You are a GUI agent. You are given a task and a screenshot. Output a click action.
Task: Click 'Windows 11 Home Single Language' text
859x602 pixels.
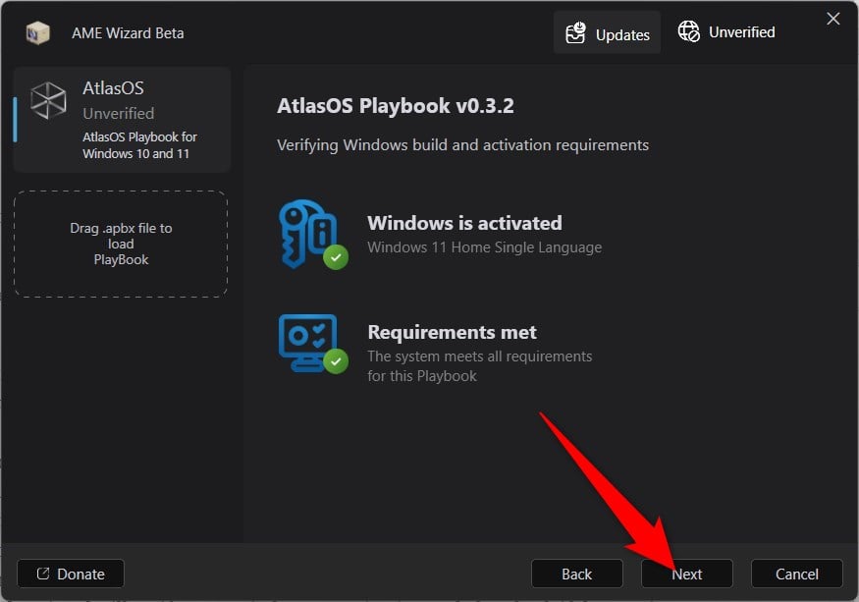point(485,247)
